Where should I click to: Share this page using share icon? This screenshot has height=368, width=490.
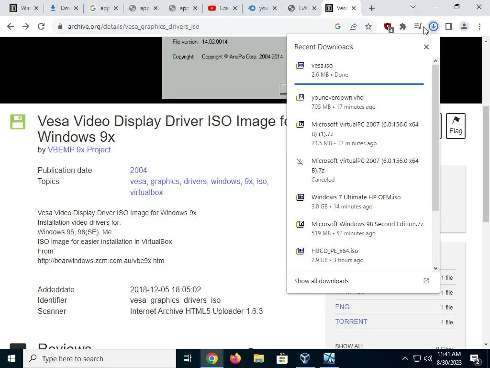click(x=353, y=27)
